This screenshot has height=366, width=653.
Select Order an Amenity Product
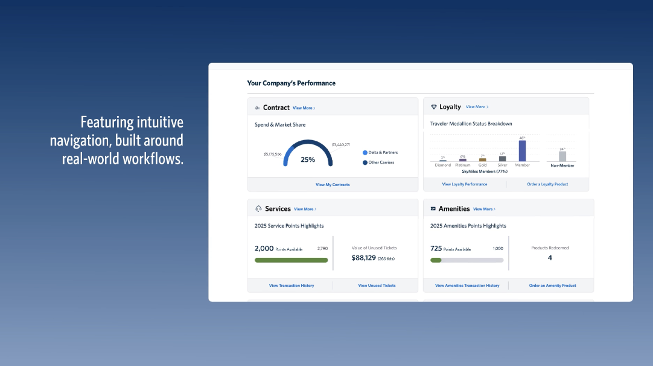tap(552, 286)
